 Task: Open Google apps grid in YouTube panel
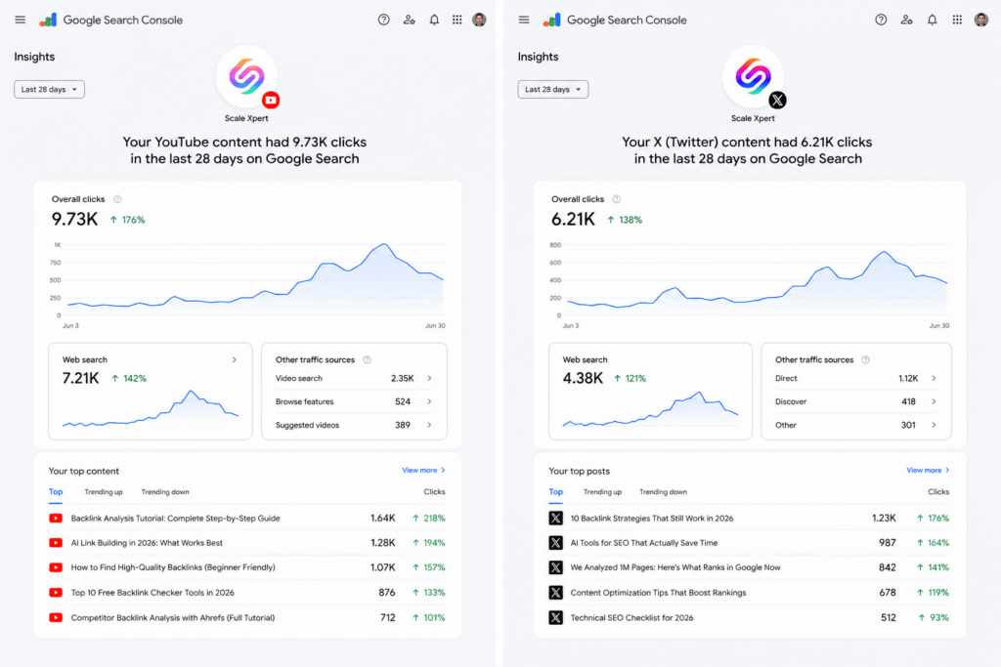click(x=457, y=20)
